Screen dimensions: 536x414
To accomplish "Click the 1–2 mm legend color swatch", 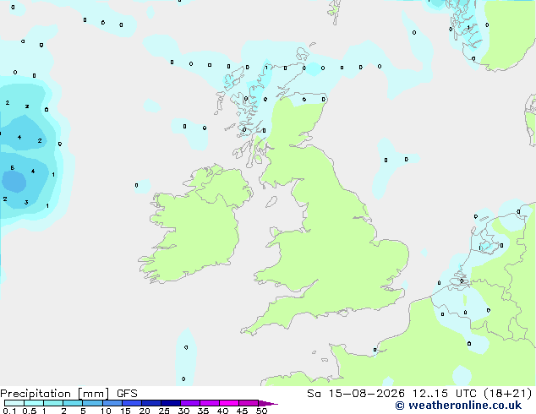I will click(x=53, y=403).
